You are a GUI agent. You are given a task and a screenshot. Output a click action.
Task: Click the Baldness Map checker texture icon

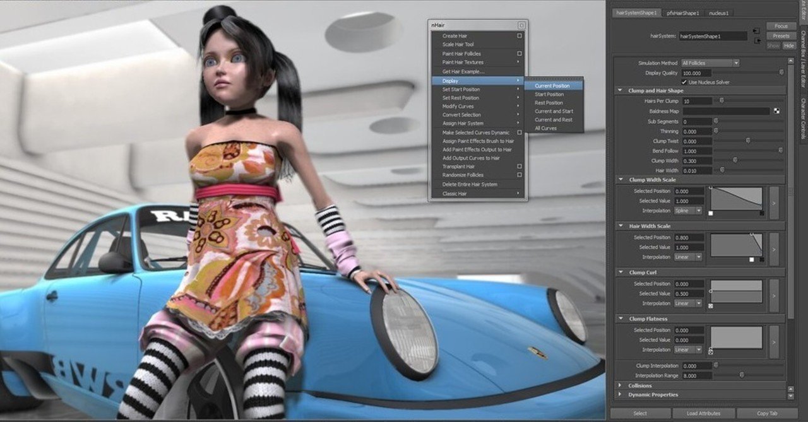[x=776, y=111]
